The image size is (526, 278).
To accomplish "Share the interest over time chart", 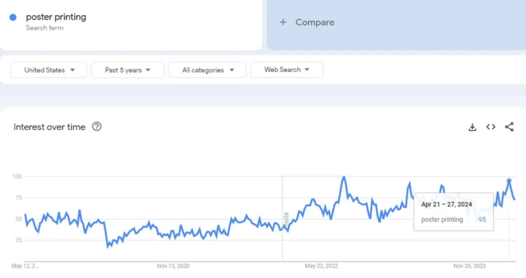I will (509, 127).
